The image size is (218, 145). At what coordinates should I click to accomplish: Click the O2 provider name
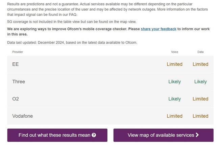pyautogui.click(x=16, y=99)
